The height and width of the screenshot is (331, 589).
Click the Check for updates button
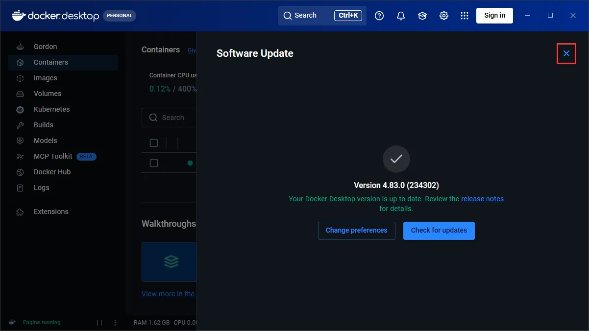(439, 231)
